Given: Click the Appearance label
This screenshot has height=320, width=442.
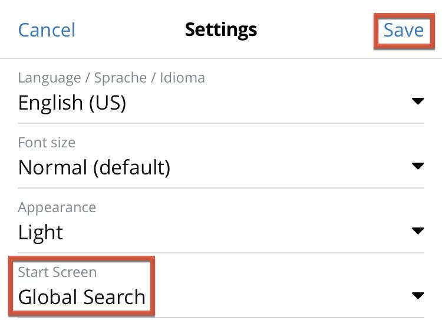Looking at the screenshot, I should (x=57, y=207).
